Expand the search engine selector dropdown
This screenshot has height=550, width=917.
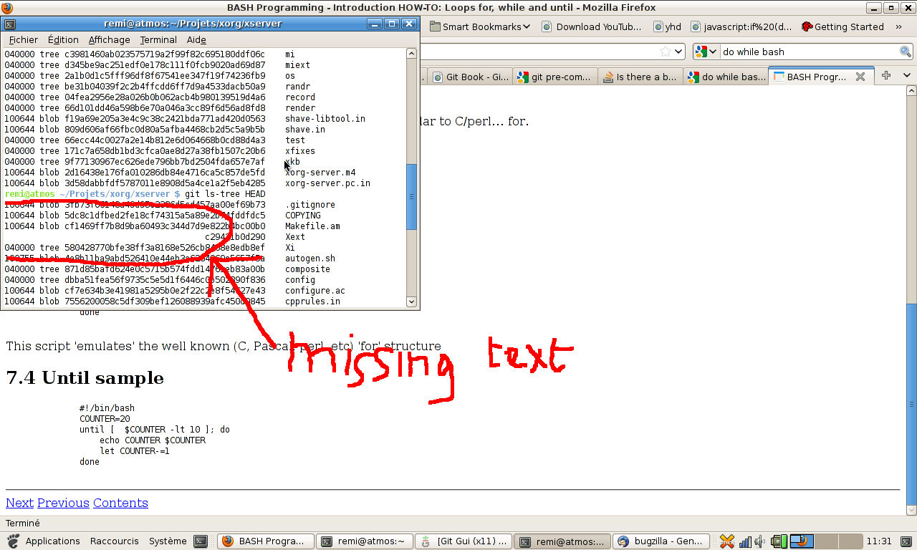tap(706, 52)
